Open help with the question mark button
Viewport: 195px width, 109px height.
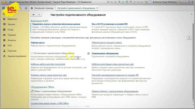[x=189, y=38]
